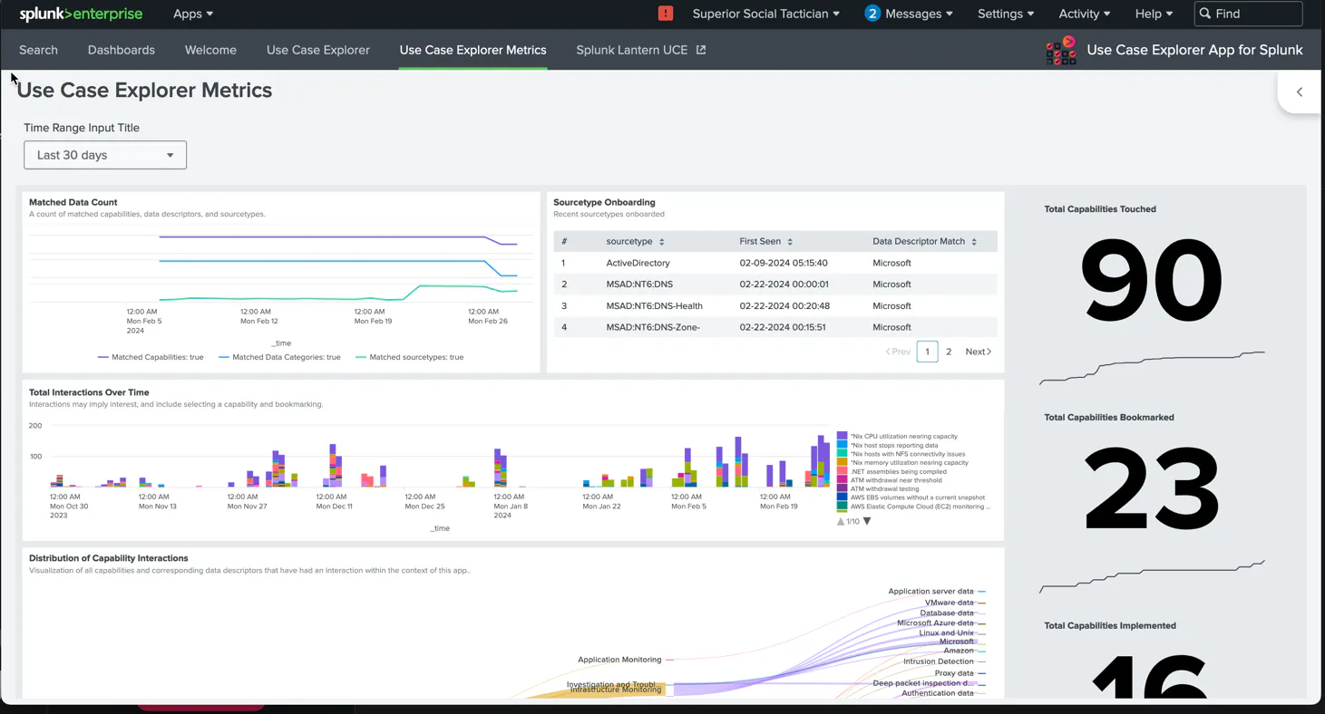This screenshot has height=714, width=1325.
Task: Switch to the Use Case Explorer tab
Action: point(317,50)
